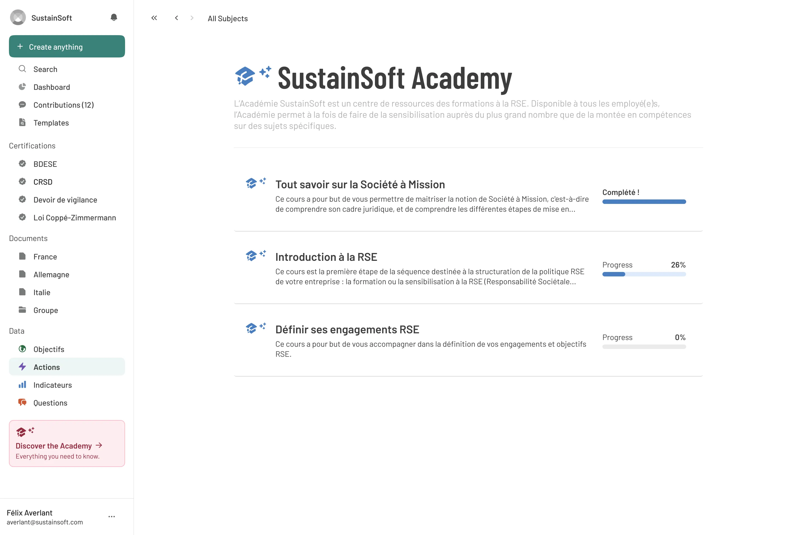Open Indicateurs via bar chart icon
The image size is (804, 535).
click(22, 385)
